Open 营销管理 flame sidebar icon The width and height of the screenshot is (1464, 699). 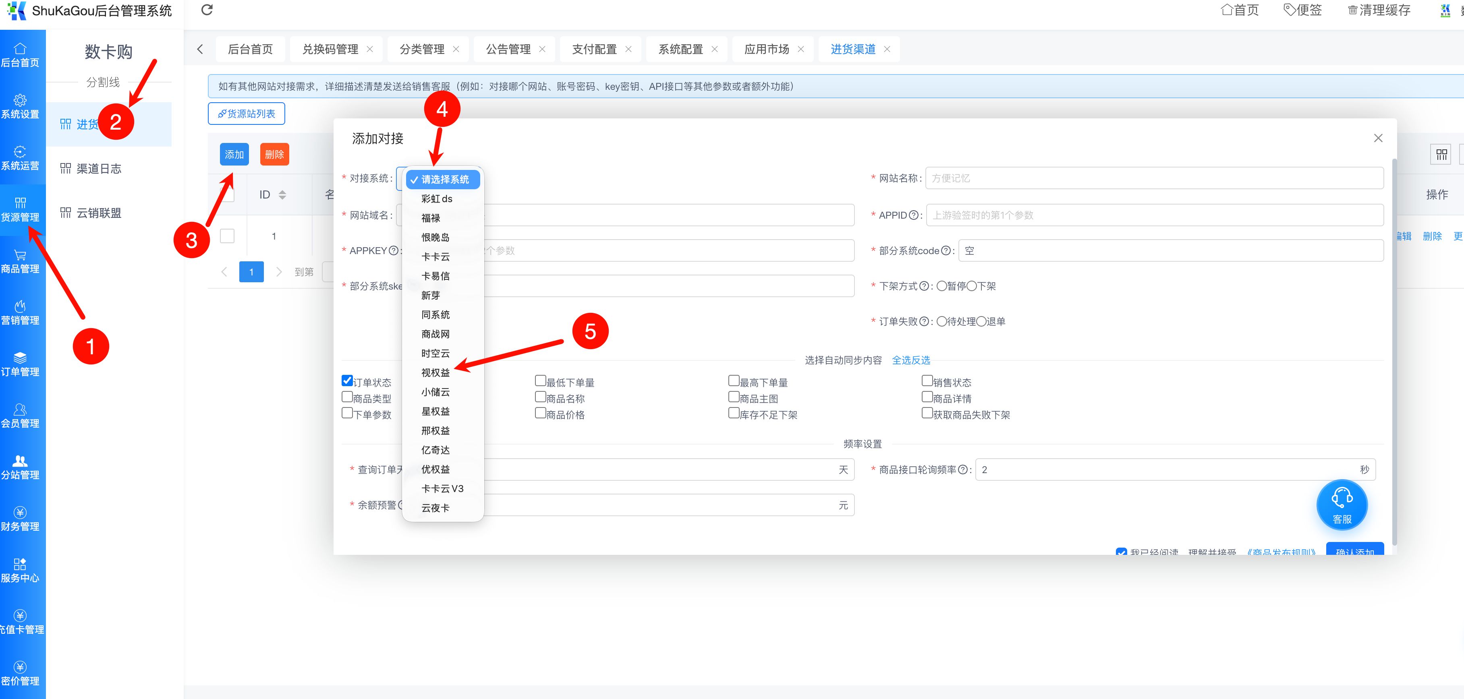pyautogui.click(x=20, y=307)
